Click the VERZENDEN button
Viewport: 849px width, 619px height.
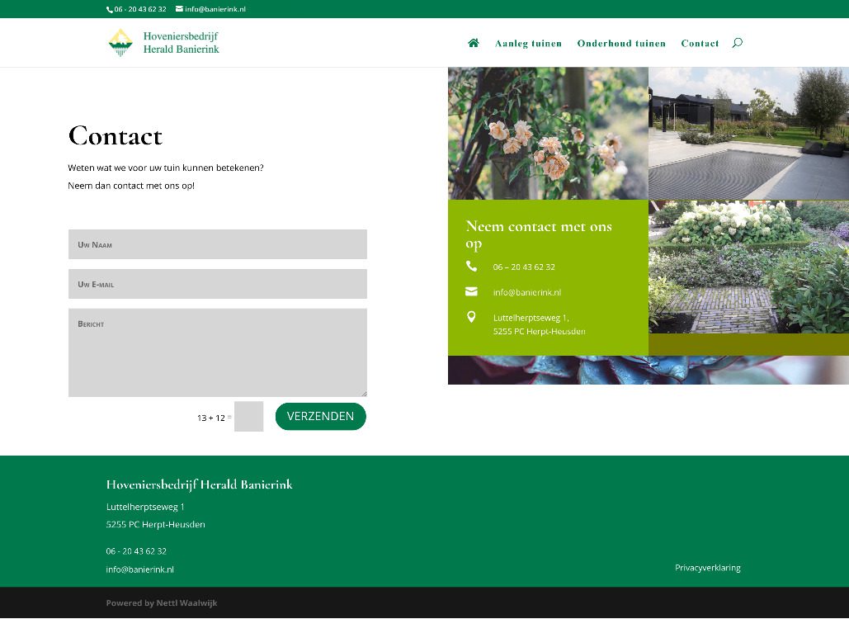click(x=320, y=416)
